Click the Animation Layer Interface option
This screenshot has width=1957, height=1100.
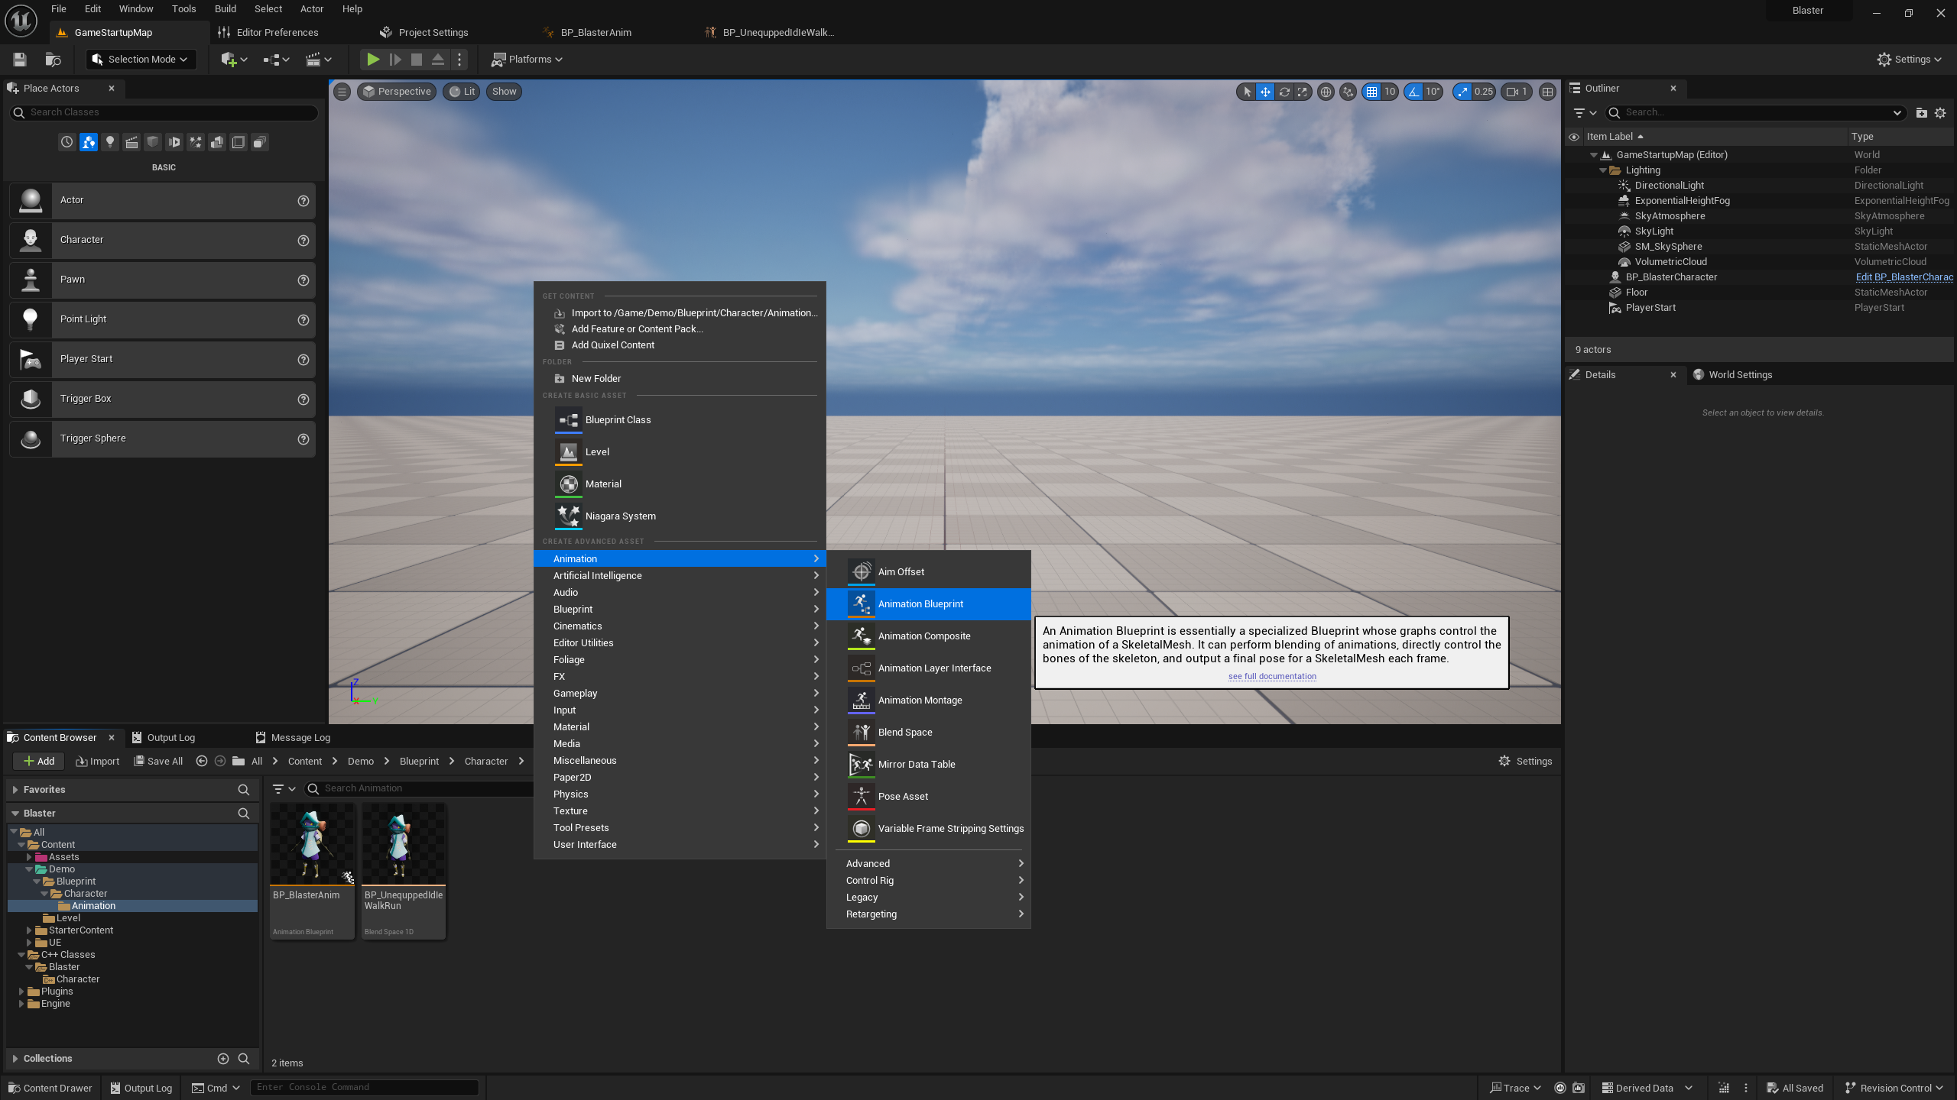934,668
